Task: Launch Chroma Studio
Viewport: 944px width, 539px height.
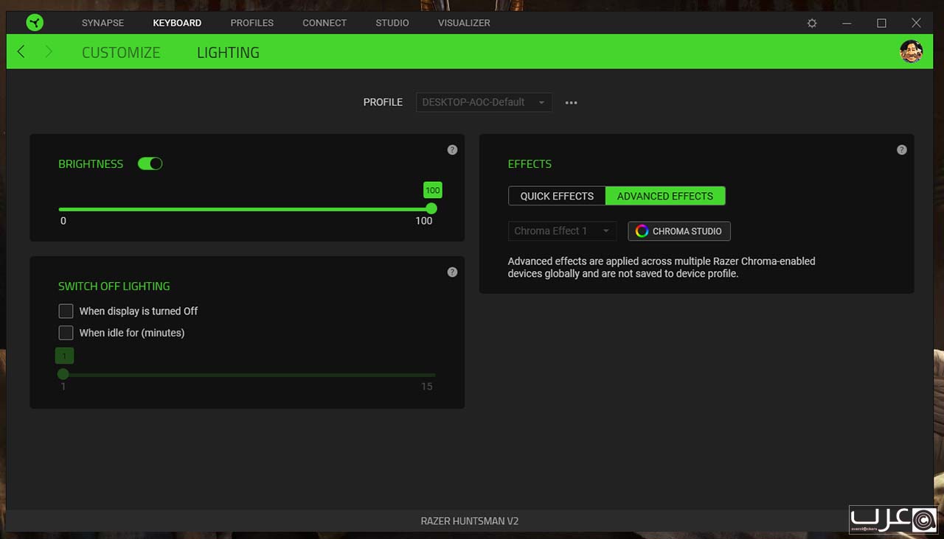Action: point(678,231)
